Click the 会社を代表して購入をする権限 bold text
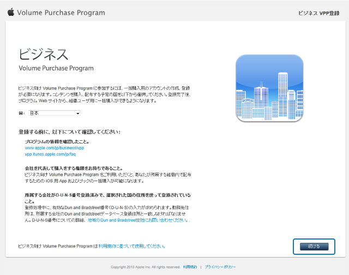Screen dimensions: 349x275 click(x=73, y=168)
